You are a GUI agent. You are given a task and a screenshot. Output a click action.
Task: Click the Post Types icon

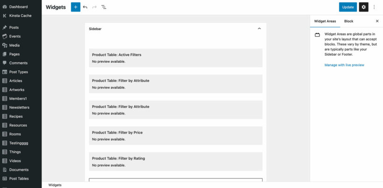point(4,72)
